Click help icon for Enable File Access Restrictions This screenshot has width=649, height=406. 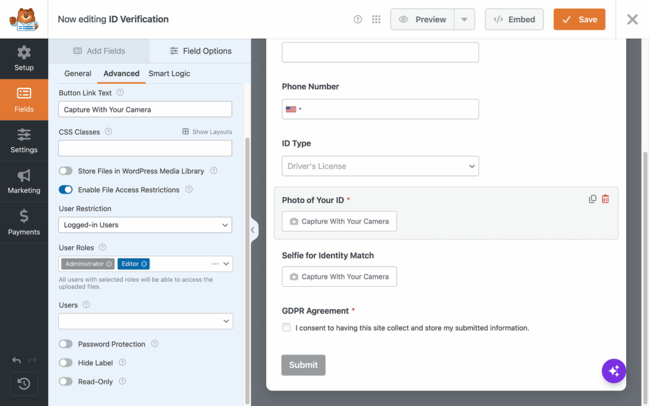click(x=189, y=189)
